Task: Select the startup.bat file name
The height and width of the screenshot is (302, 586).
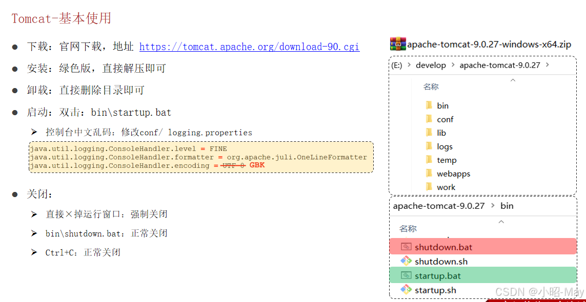Action: 438,276
